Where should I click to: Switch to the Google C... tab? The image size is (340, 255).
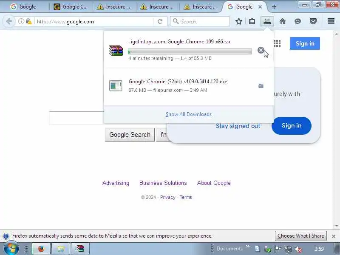(x=71, y=7)
